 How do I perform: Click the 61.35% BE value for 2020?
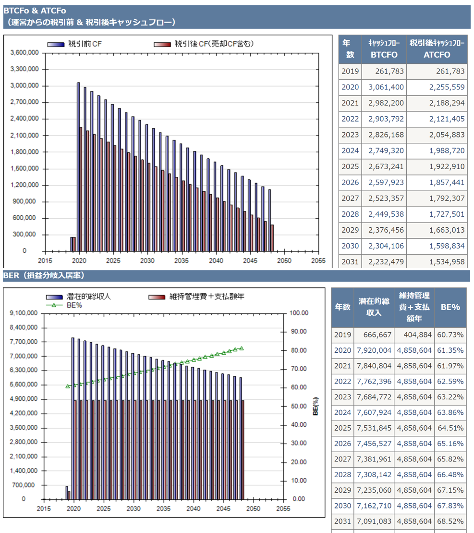point(450,350)
